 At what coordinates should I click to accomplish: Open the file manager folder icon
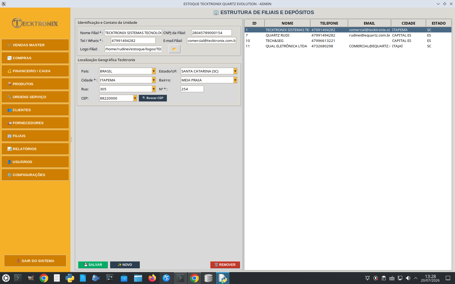(138, 278)
